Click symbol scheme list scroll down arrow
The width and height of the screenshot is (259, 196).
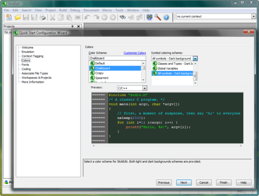195,83
